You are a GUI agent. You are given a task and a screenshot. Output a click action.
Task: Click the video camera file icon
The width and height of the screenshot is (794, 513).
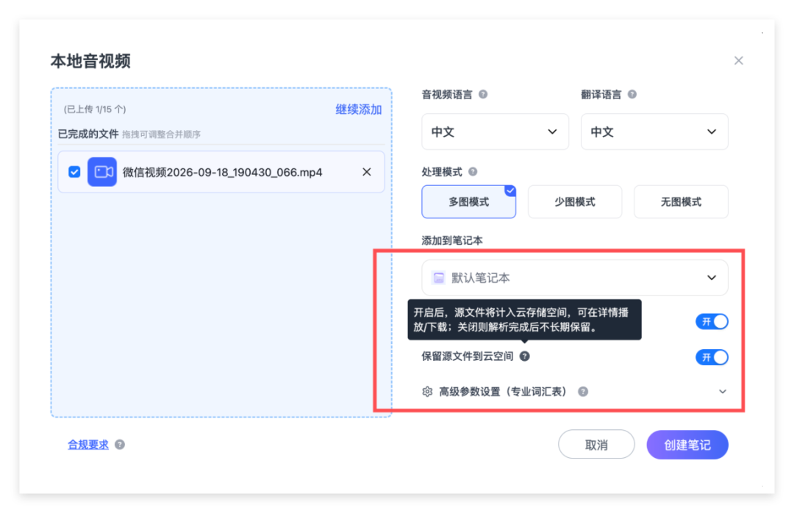[x=102, y=172]
